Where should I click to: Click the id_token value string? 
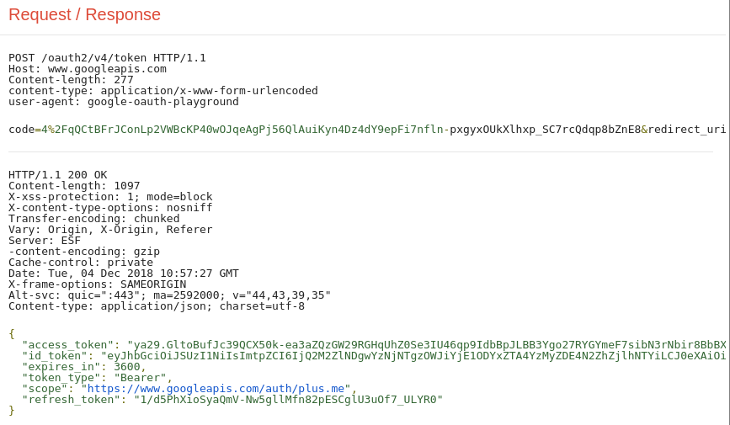413,356
